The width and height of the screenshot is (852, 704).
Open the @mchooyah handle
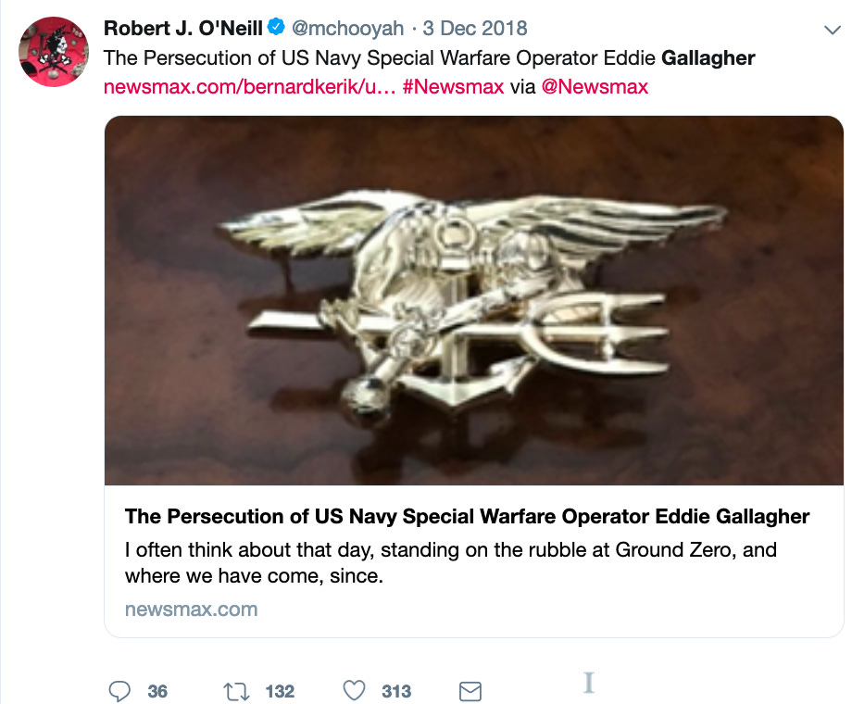(348, 29)
